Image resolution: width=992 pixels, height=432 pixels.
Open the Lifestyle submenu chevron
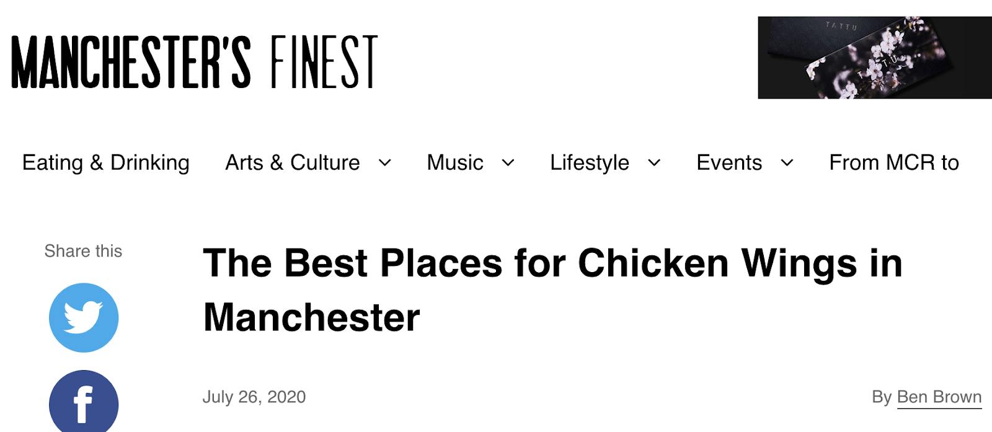(x=654, y=163)
